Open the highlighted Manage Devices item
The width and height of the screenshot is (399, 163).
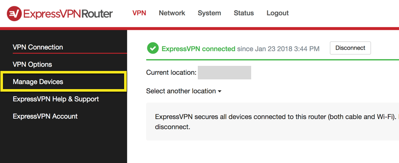click(64, 81)
